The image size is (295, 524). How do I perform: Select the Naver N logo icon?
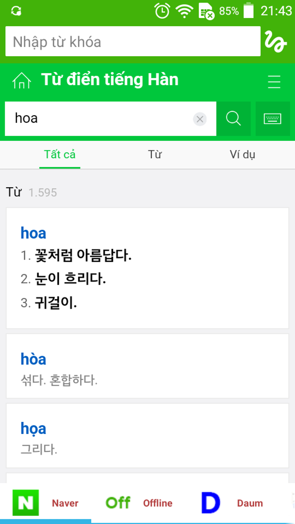(26, 503)
